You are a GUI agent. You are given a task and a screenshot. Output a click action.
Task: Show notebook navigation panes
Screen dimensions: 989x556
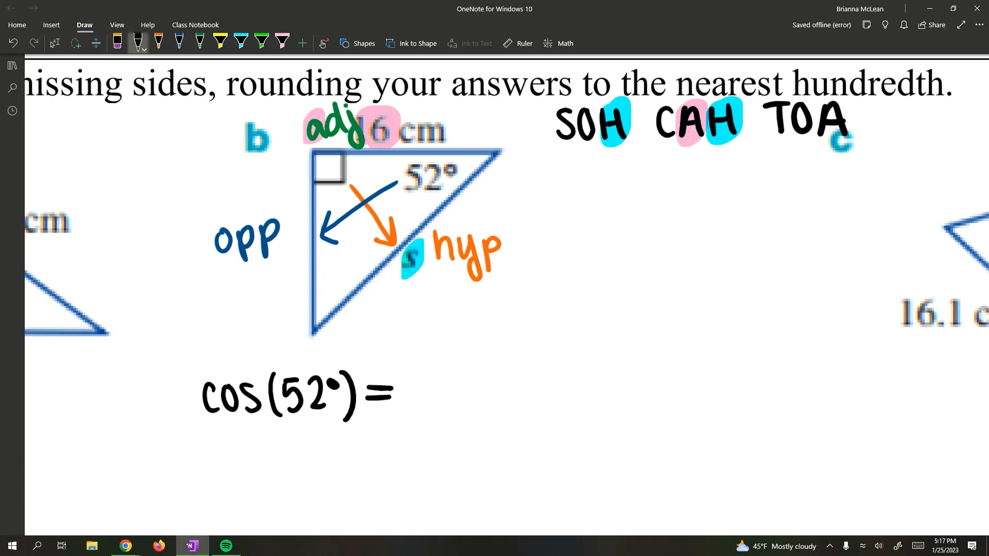[x=12, y=65]
